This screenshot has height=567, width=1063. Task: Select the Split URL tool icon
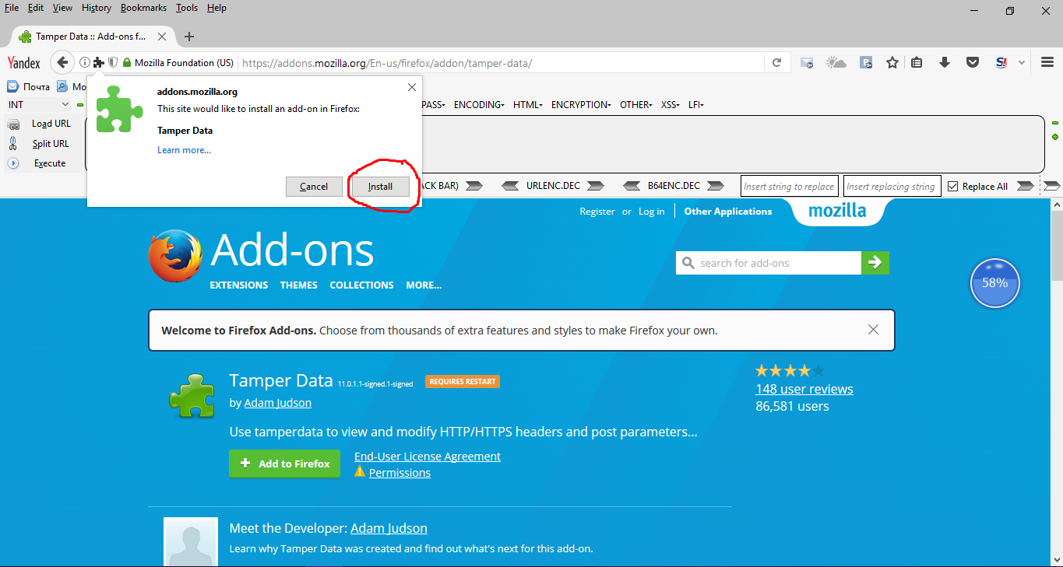coord(14,143)
